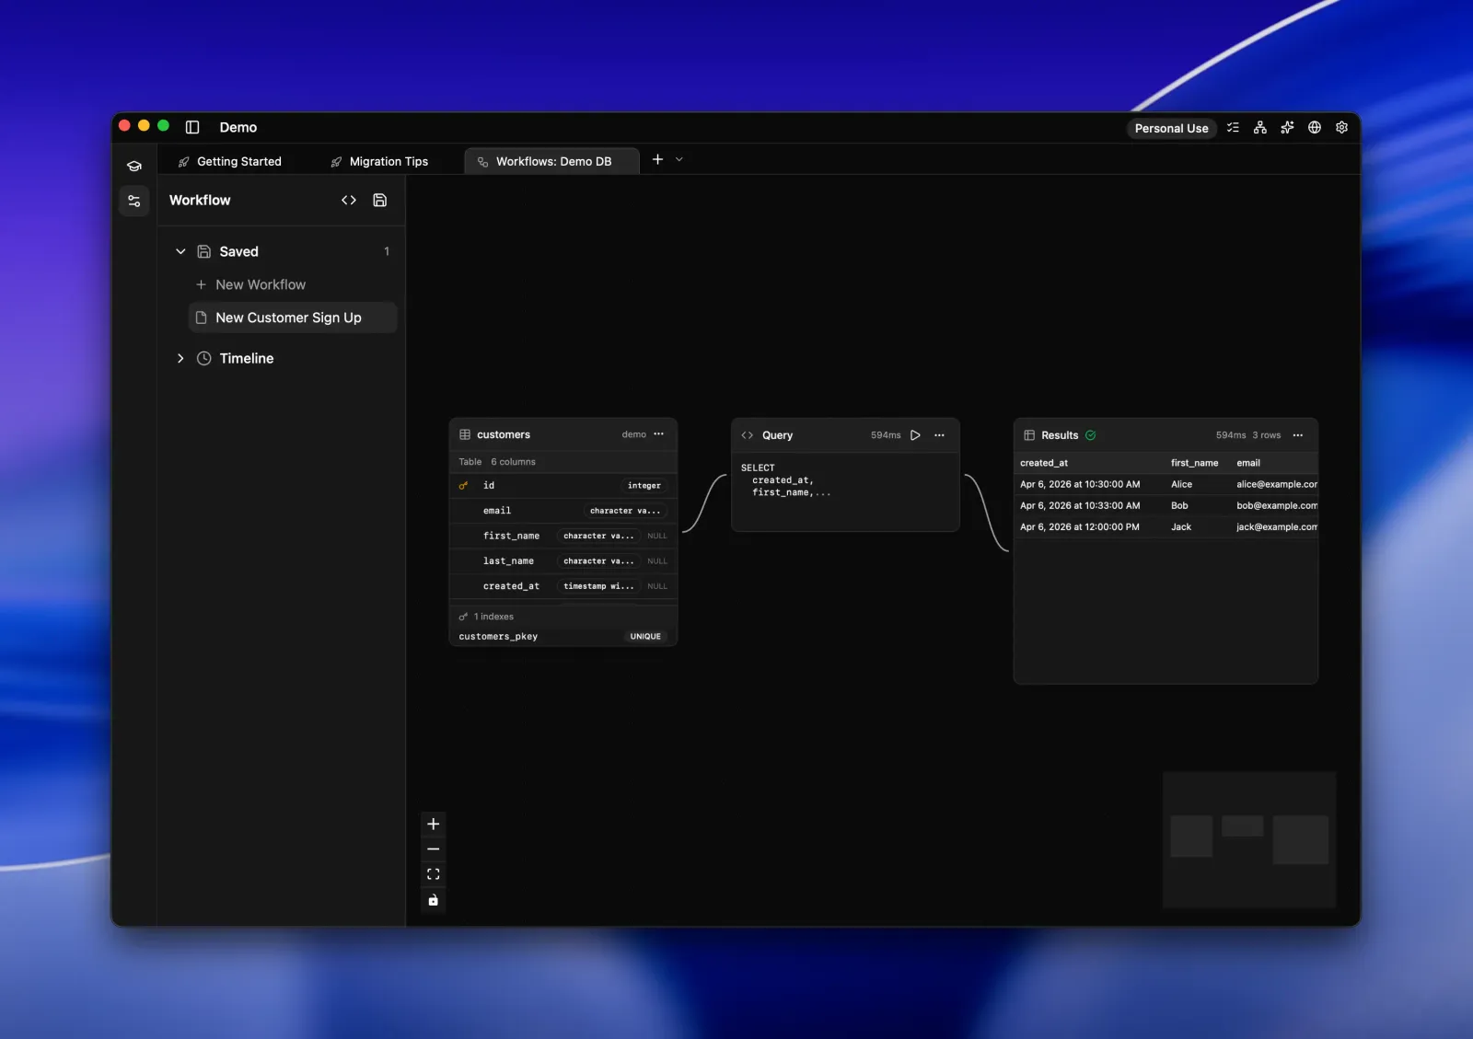Collapse the Saved section

tap(180, 251)
